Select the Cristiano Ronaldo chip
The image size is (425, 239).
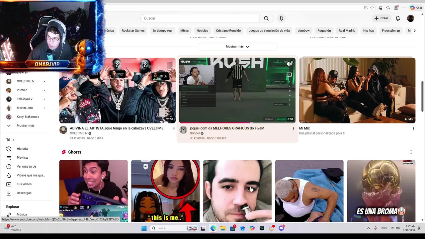(x=228, y=31)
